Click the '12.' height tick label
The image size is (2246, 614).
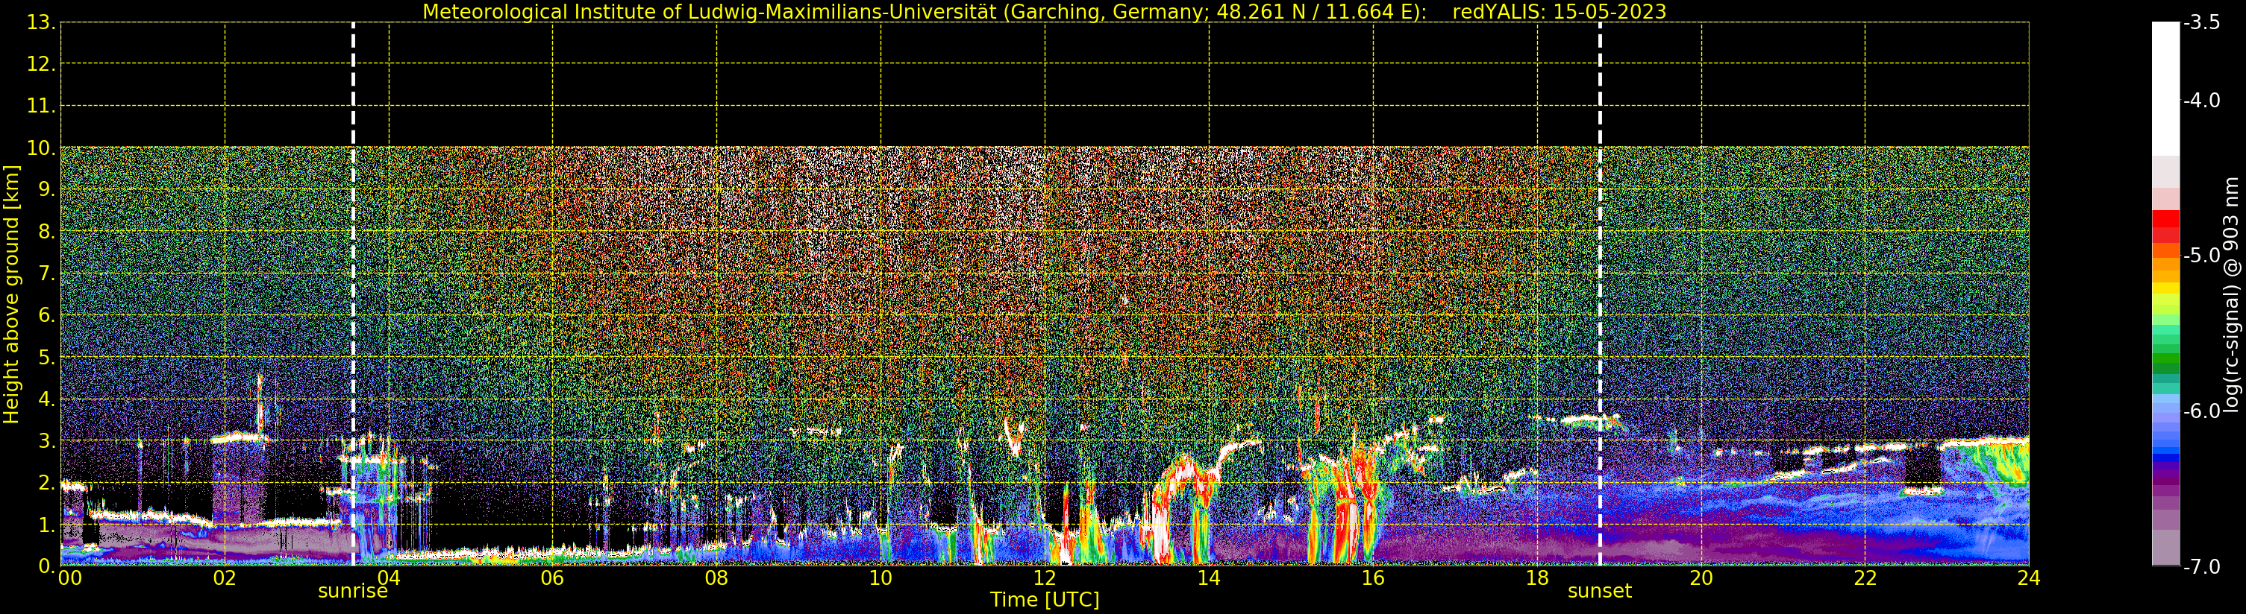(x=41, y=64)
